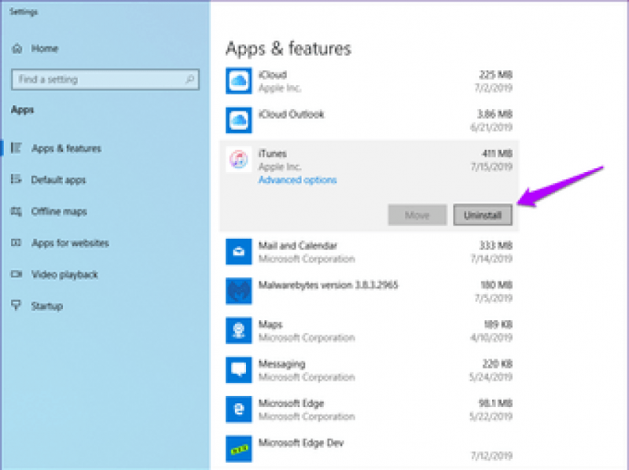Click the iCloud app icon
The width and height of the screenshot is (629, 470).
(239, 81)
